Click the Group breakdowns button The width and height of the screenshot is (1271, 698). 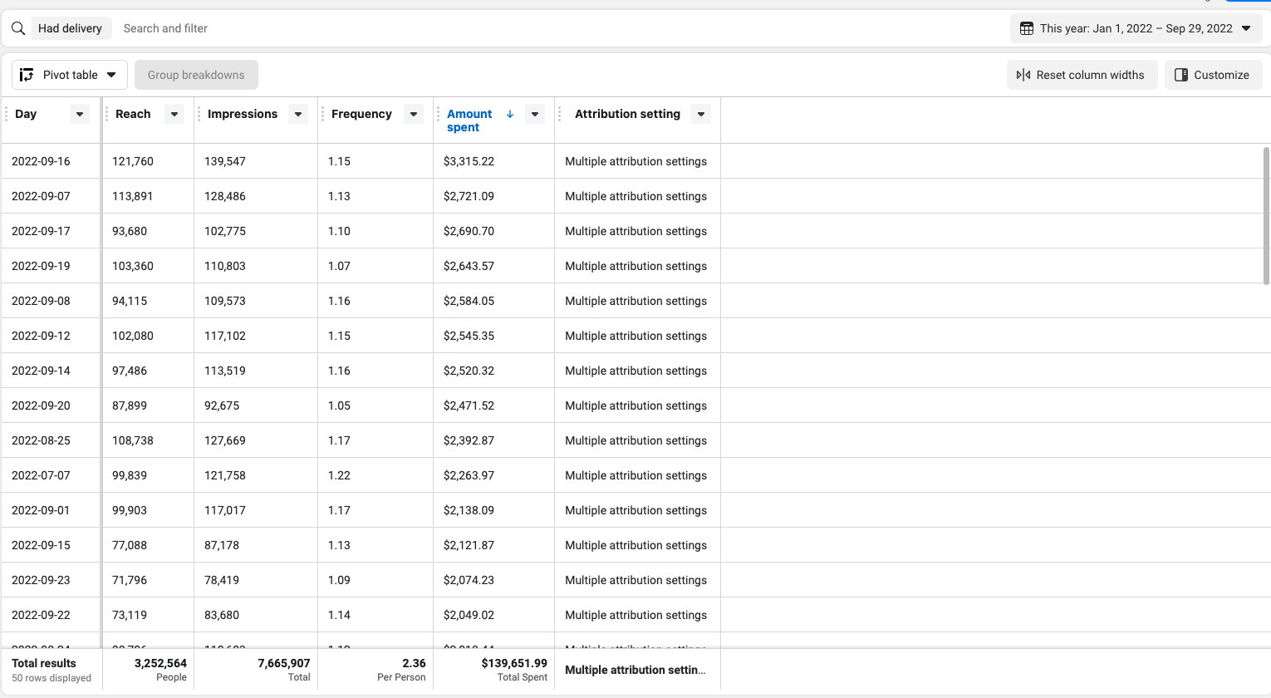pyautogui.click(x=196, y=75)
